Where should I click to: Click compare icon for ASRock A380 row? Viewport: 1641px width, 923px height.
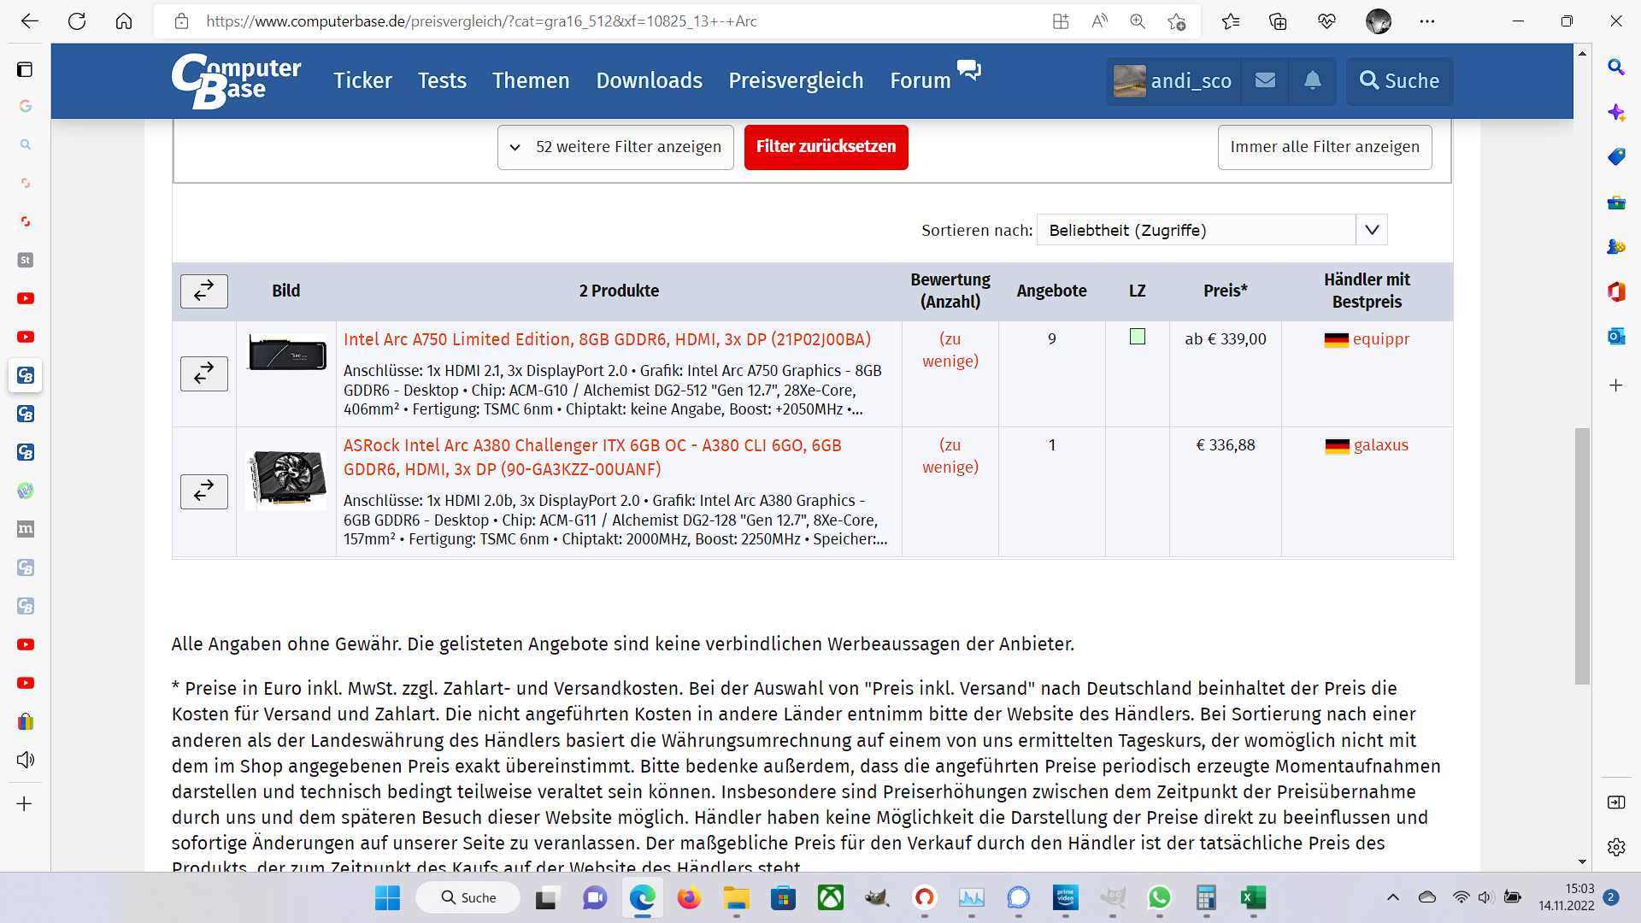203,491
